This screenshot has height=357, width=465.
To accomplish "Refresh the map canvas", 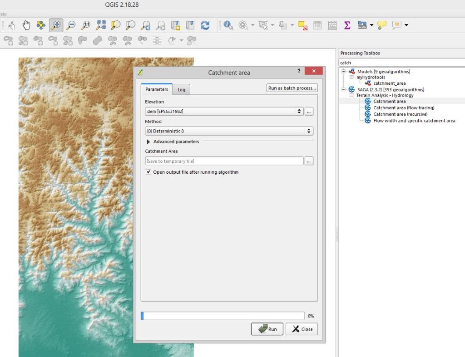I will pyautogui.click(x=205, y=25).
